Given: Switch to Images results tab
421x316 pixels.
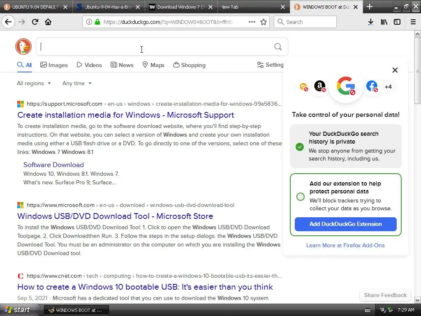Looking at the screenshot, I should [x=54, y=65].
